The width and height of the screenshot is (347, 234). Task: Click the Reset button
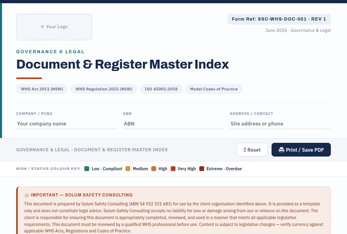tap(252, 150)
